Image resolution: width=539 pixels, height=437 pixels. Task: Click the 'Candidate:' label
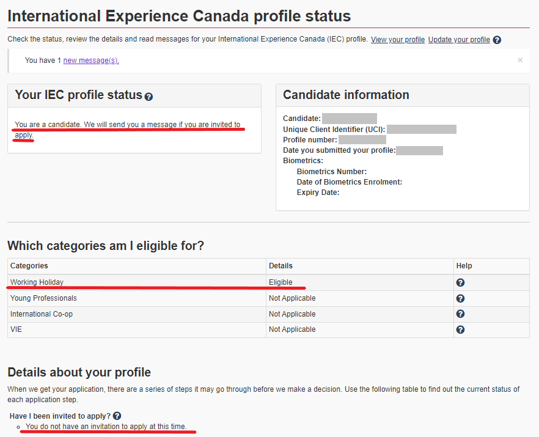pos(302,119)
